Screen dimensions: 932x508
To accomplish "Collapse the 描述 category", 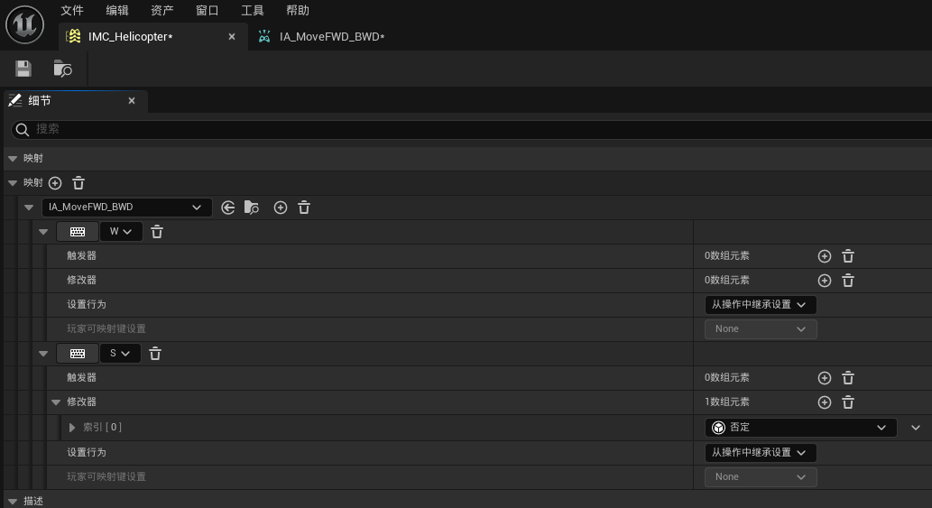I will pyautogui.click(x=13, y=502).
